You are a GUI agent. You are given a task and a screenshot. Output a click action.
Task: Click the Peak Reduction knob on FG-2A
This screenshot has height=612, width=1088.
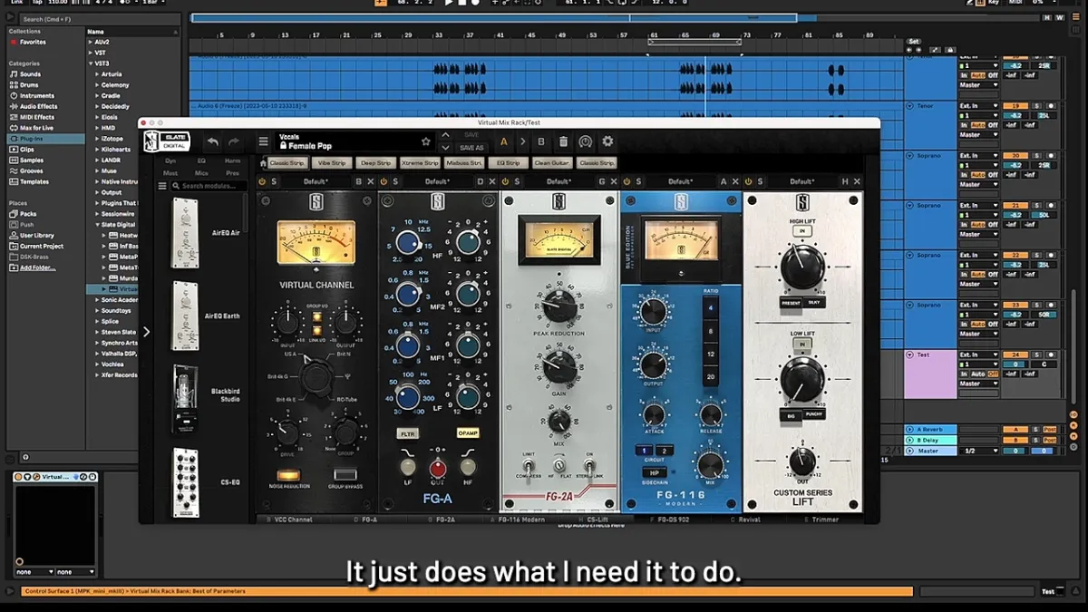(559, 306)
